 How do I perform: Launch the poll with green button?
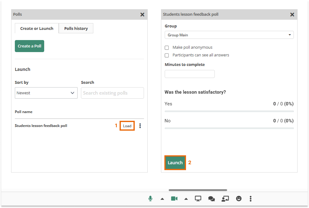(x=175, y=163)
